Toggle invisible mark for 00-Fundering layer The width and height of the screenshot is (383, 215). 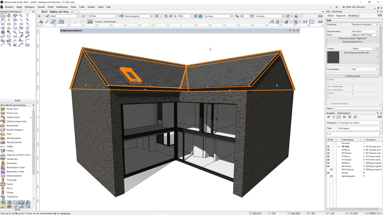point(332,170)
